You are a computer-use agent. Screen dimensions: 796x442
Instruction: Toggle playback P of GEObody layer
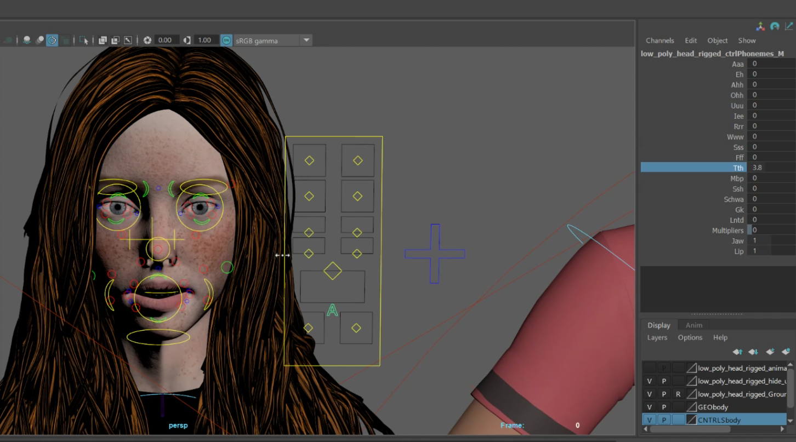click(x=664, y=407)
